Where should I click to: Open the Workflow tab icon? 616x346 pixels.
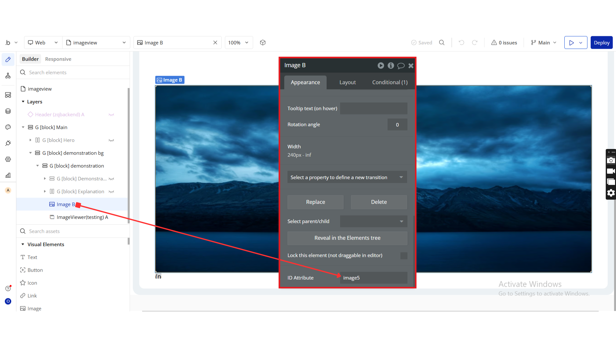pyautogui.click(x=8, y=76)
